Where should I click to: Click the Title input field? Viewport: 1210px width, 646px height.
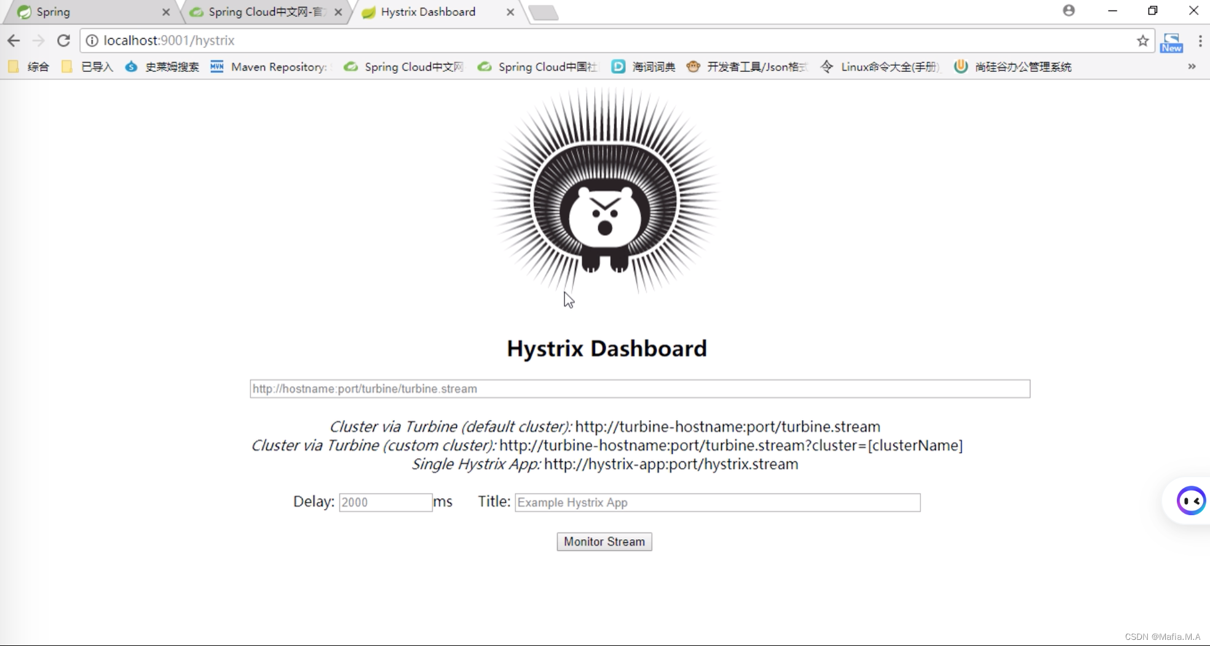pyautogui.click(x=718, y=502)
